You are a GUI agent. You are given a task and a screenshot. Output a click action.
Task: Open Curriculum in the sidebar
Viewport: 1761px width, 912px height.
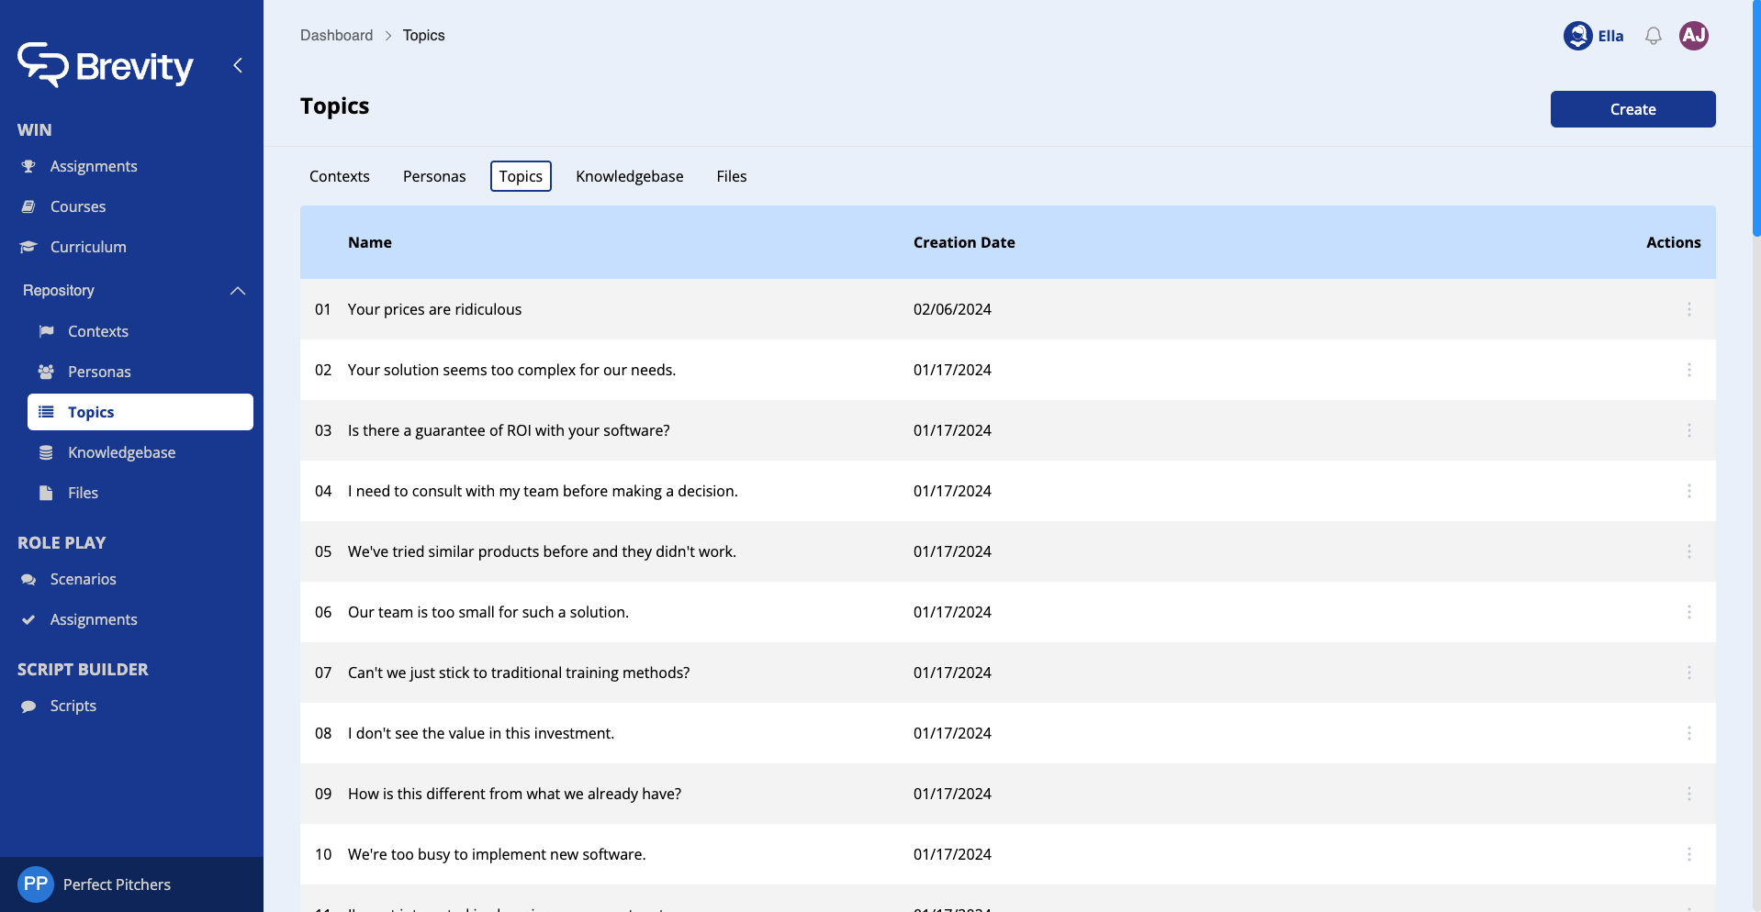[x=88, y=247]
